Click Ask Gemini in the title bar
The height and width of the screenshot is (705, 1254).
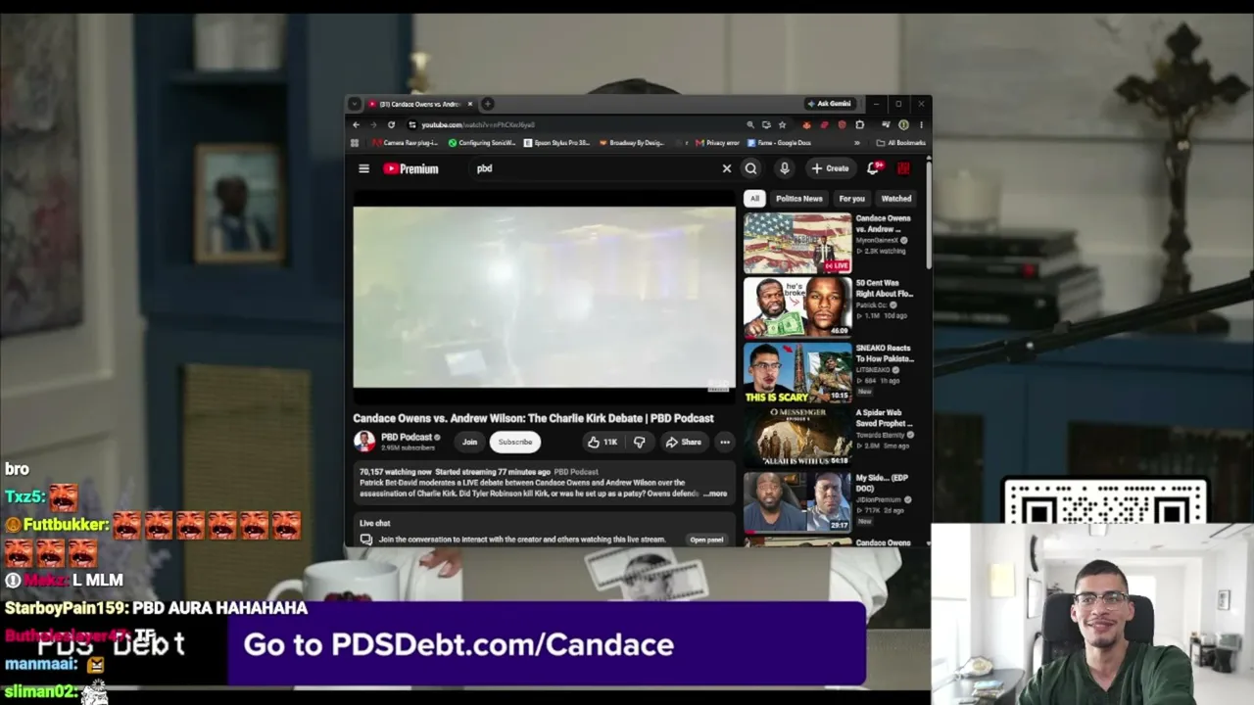coord(829,104)
